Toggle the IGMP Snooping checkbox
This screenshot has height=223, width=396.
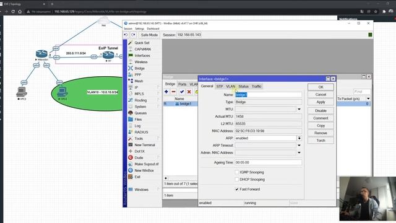tap(236, 172)
